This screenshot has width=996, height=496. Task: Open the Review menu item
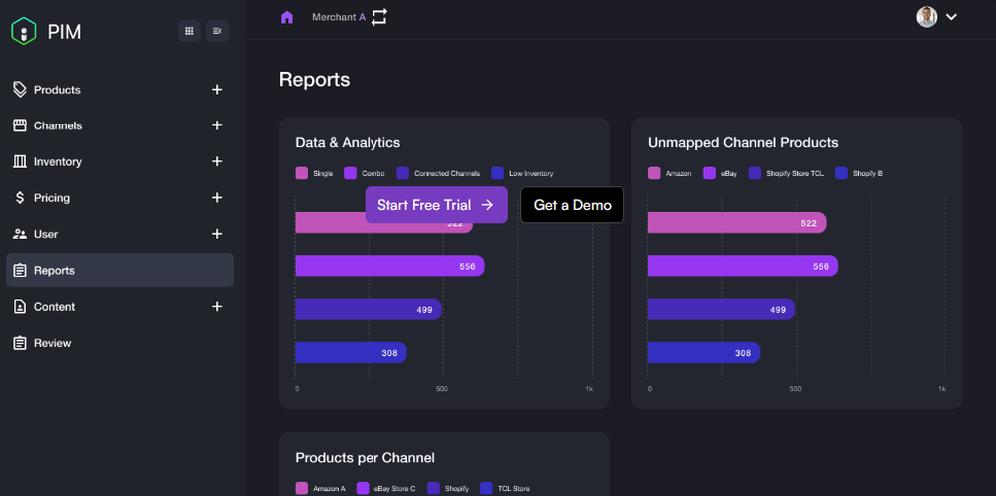pyautogui.click(x=121, y=343)
